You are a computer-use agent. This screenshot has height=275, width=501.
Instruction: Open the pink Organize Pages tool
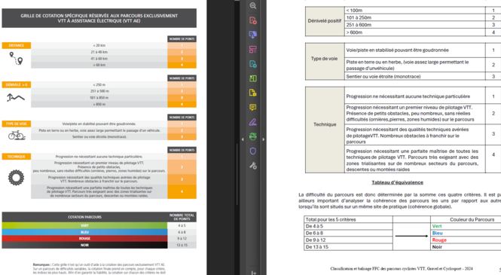(x=252, y=50)
